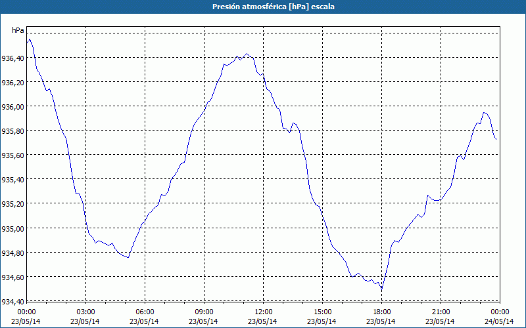Click the 24/05/14 date label on the x-axis
Image resolution: width=526 pixels, height=328 pixels.
pyautogui.click(x=499, y=321)
